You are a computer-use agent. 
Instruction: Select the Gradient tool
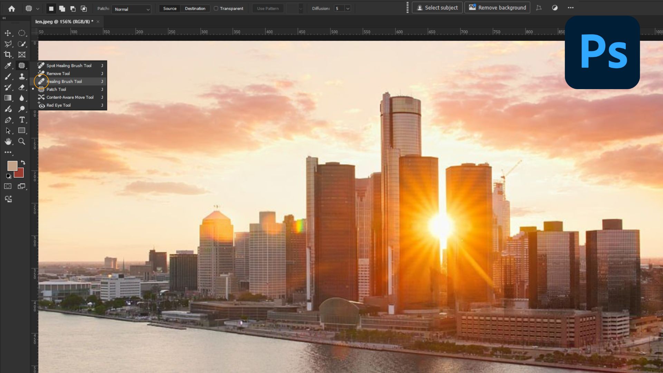pyautogui.click(x=8, y=98)
